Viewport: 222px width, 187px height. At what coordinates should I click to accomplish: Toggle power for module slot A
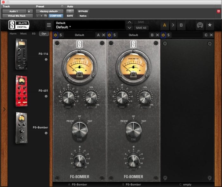[55, 35]
